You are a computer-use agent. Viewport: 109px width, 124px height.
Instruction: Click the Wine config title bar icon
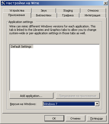point(3,3)
